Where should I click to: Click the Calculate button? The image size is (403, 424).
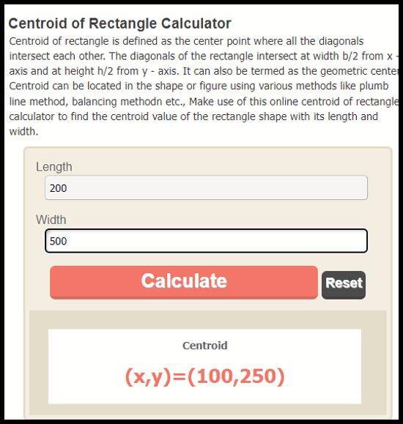(x=184, y=283)
